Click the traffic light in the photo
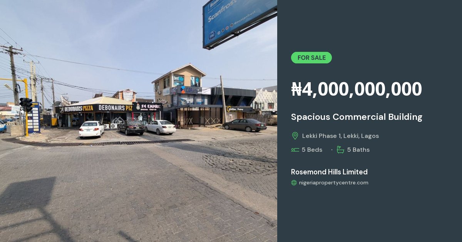462x242 pixels. [26, 104]
